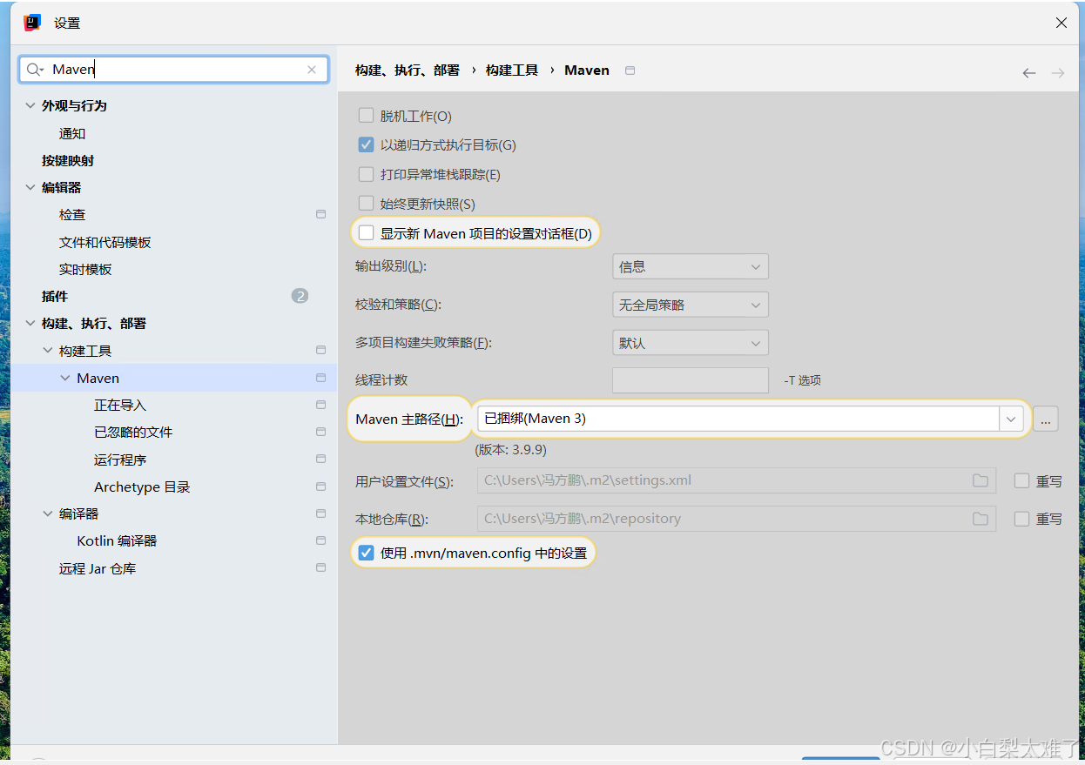The height and width of the screenshot is (765, 1085).
Task: Click 构建工具 breadcrumb link
Action: tap(512, 70)
